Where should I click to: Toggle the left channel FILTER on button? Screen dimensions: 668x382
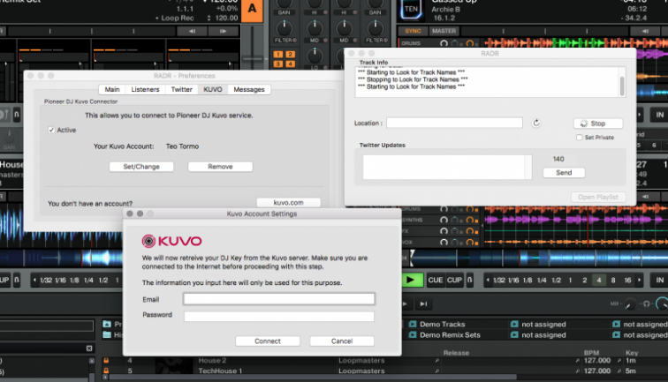tap(294, 40)
